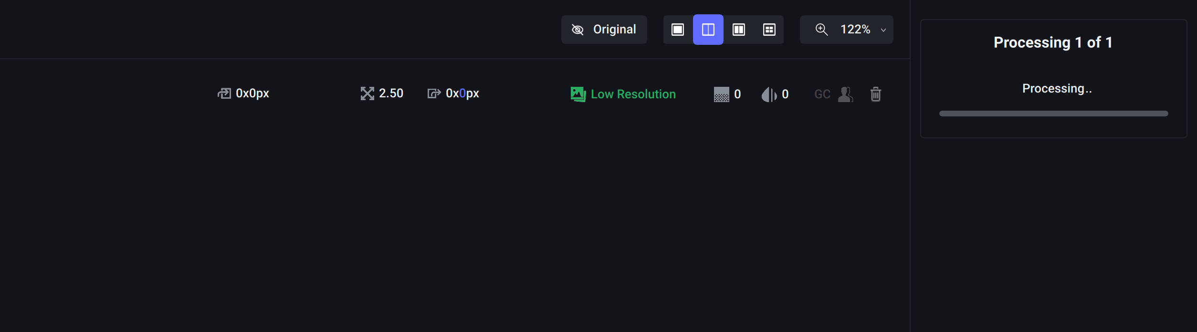Delete the image with trash icon

coord(875,94)
